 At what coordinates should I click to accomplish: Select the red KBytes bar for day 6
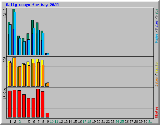(33, 108)
